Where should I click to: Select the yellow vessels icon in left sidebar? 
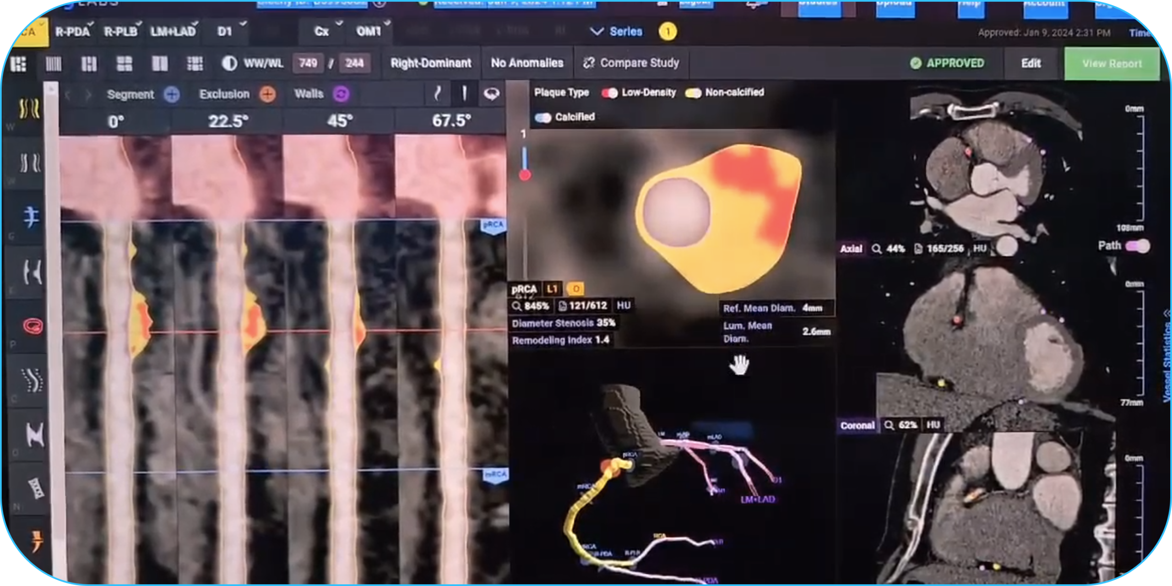[x=29, y=109]
